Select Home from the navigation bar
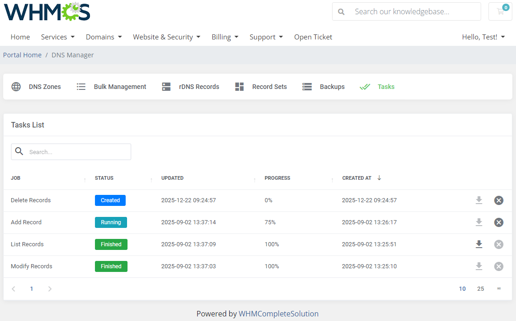 (20, 37)
